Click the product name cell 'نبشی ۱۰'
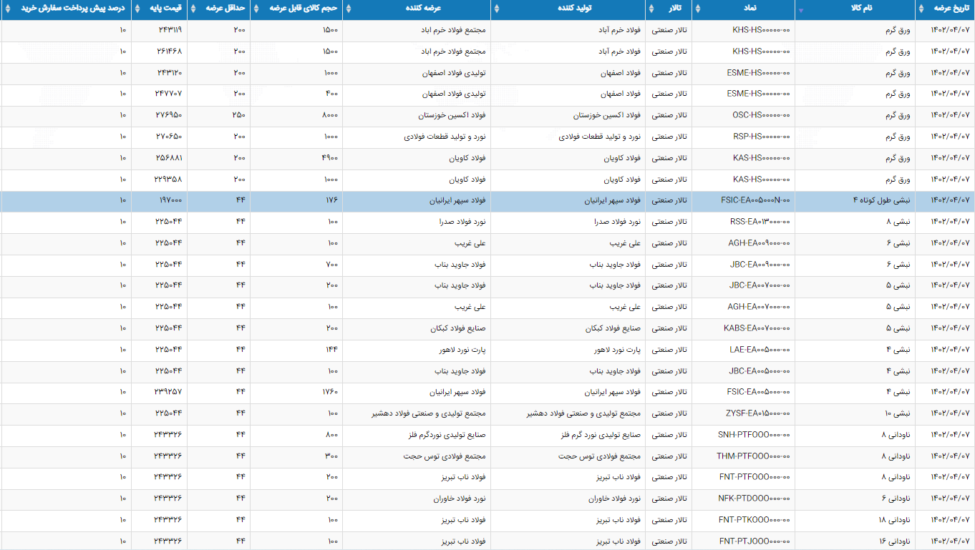The image size is (975, 550). (x=897, y=413)
